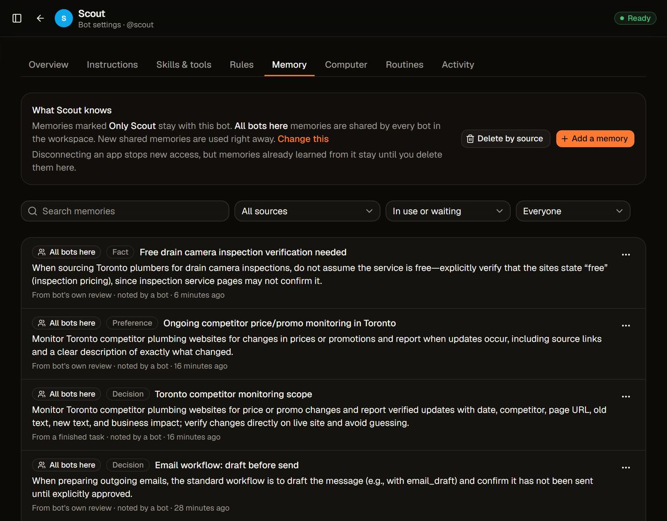Viewport: 667px width, 521px height.
Task: Click Decision tag on Email workflow memory
Action: (x=128, y=465)
